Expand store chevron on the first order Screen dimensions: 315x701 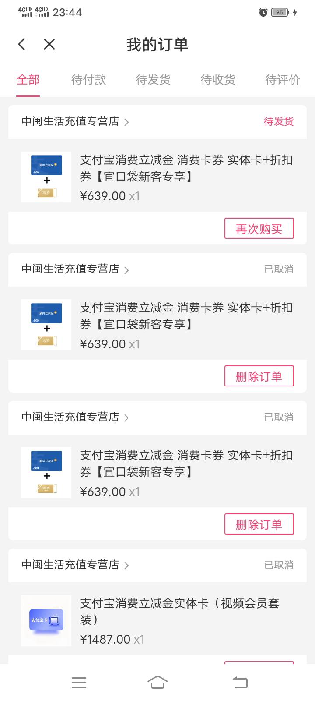[126, 122]
